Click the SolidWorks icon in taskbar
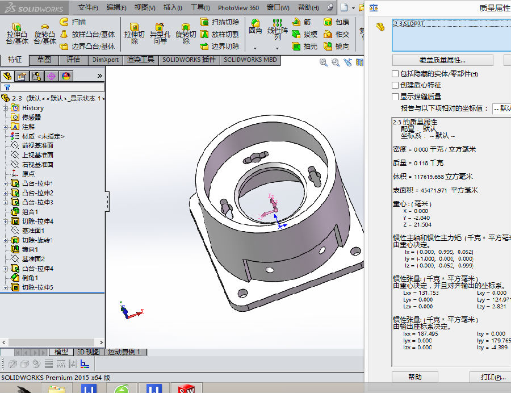Image resolution: width=511 pixels, height=393 pixels. tap(187, 388)
